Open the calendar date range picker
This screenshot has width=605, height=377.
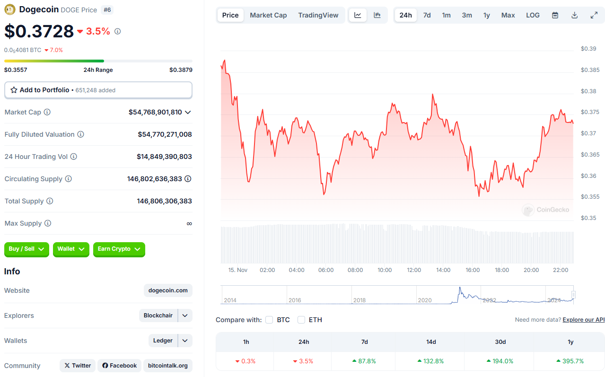coord(555,15)
